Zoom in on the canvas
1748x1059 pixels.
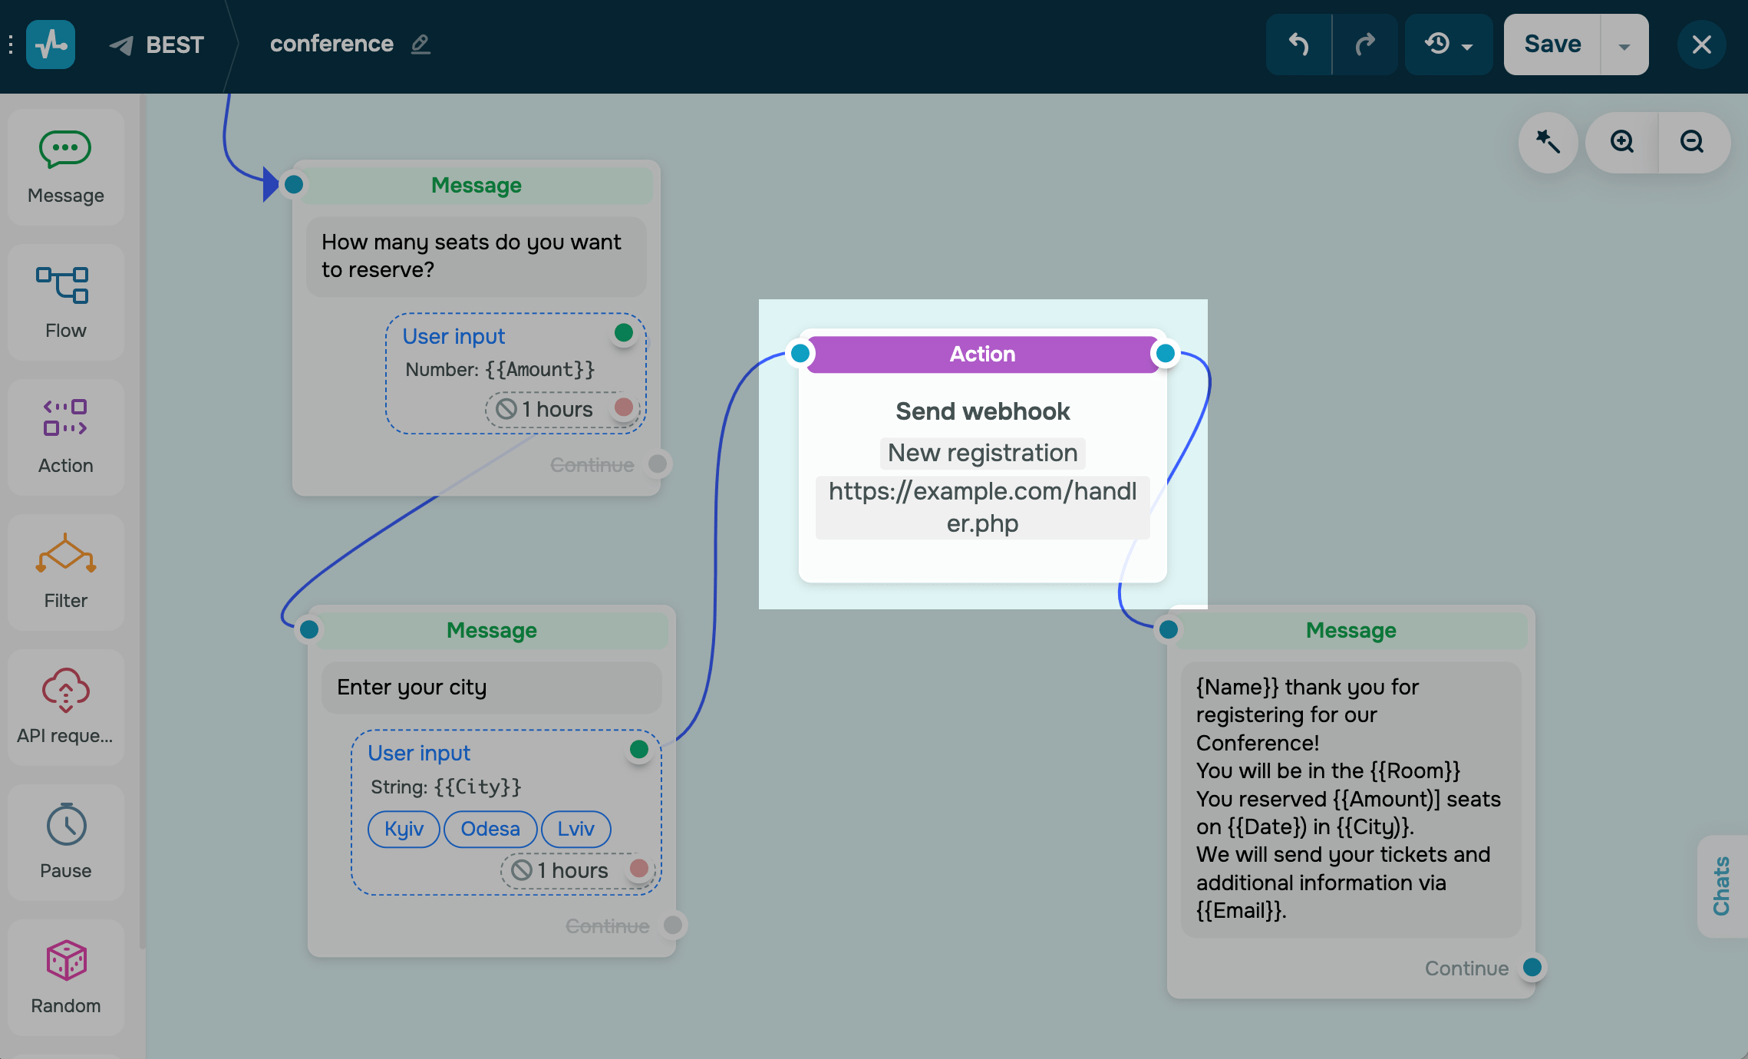[x=1622, y=142]
